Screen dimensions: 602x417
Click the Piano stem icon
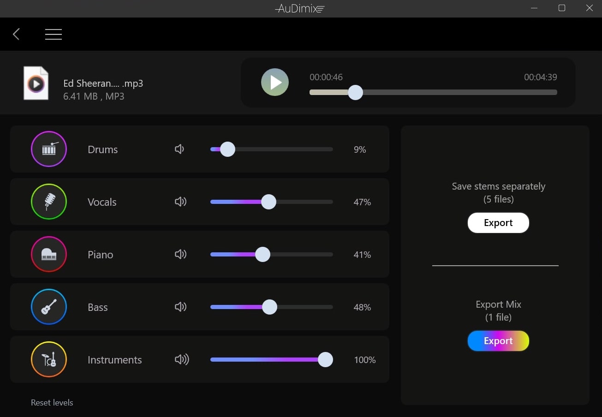point(49,254)
